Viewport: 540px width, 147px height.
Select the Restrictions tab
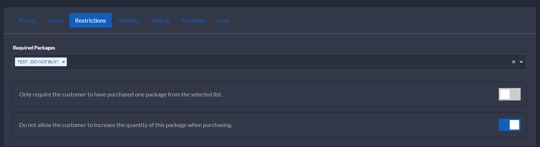[91, 20]
